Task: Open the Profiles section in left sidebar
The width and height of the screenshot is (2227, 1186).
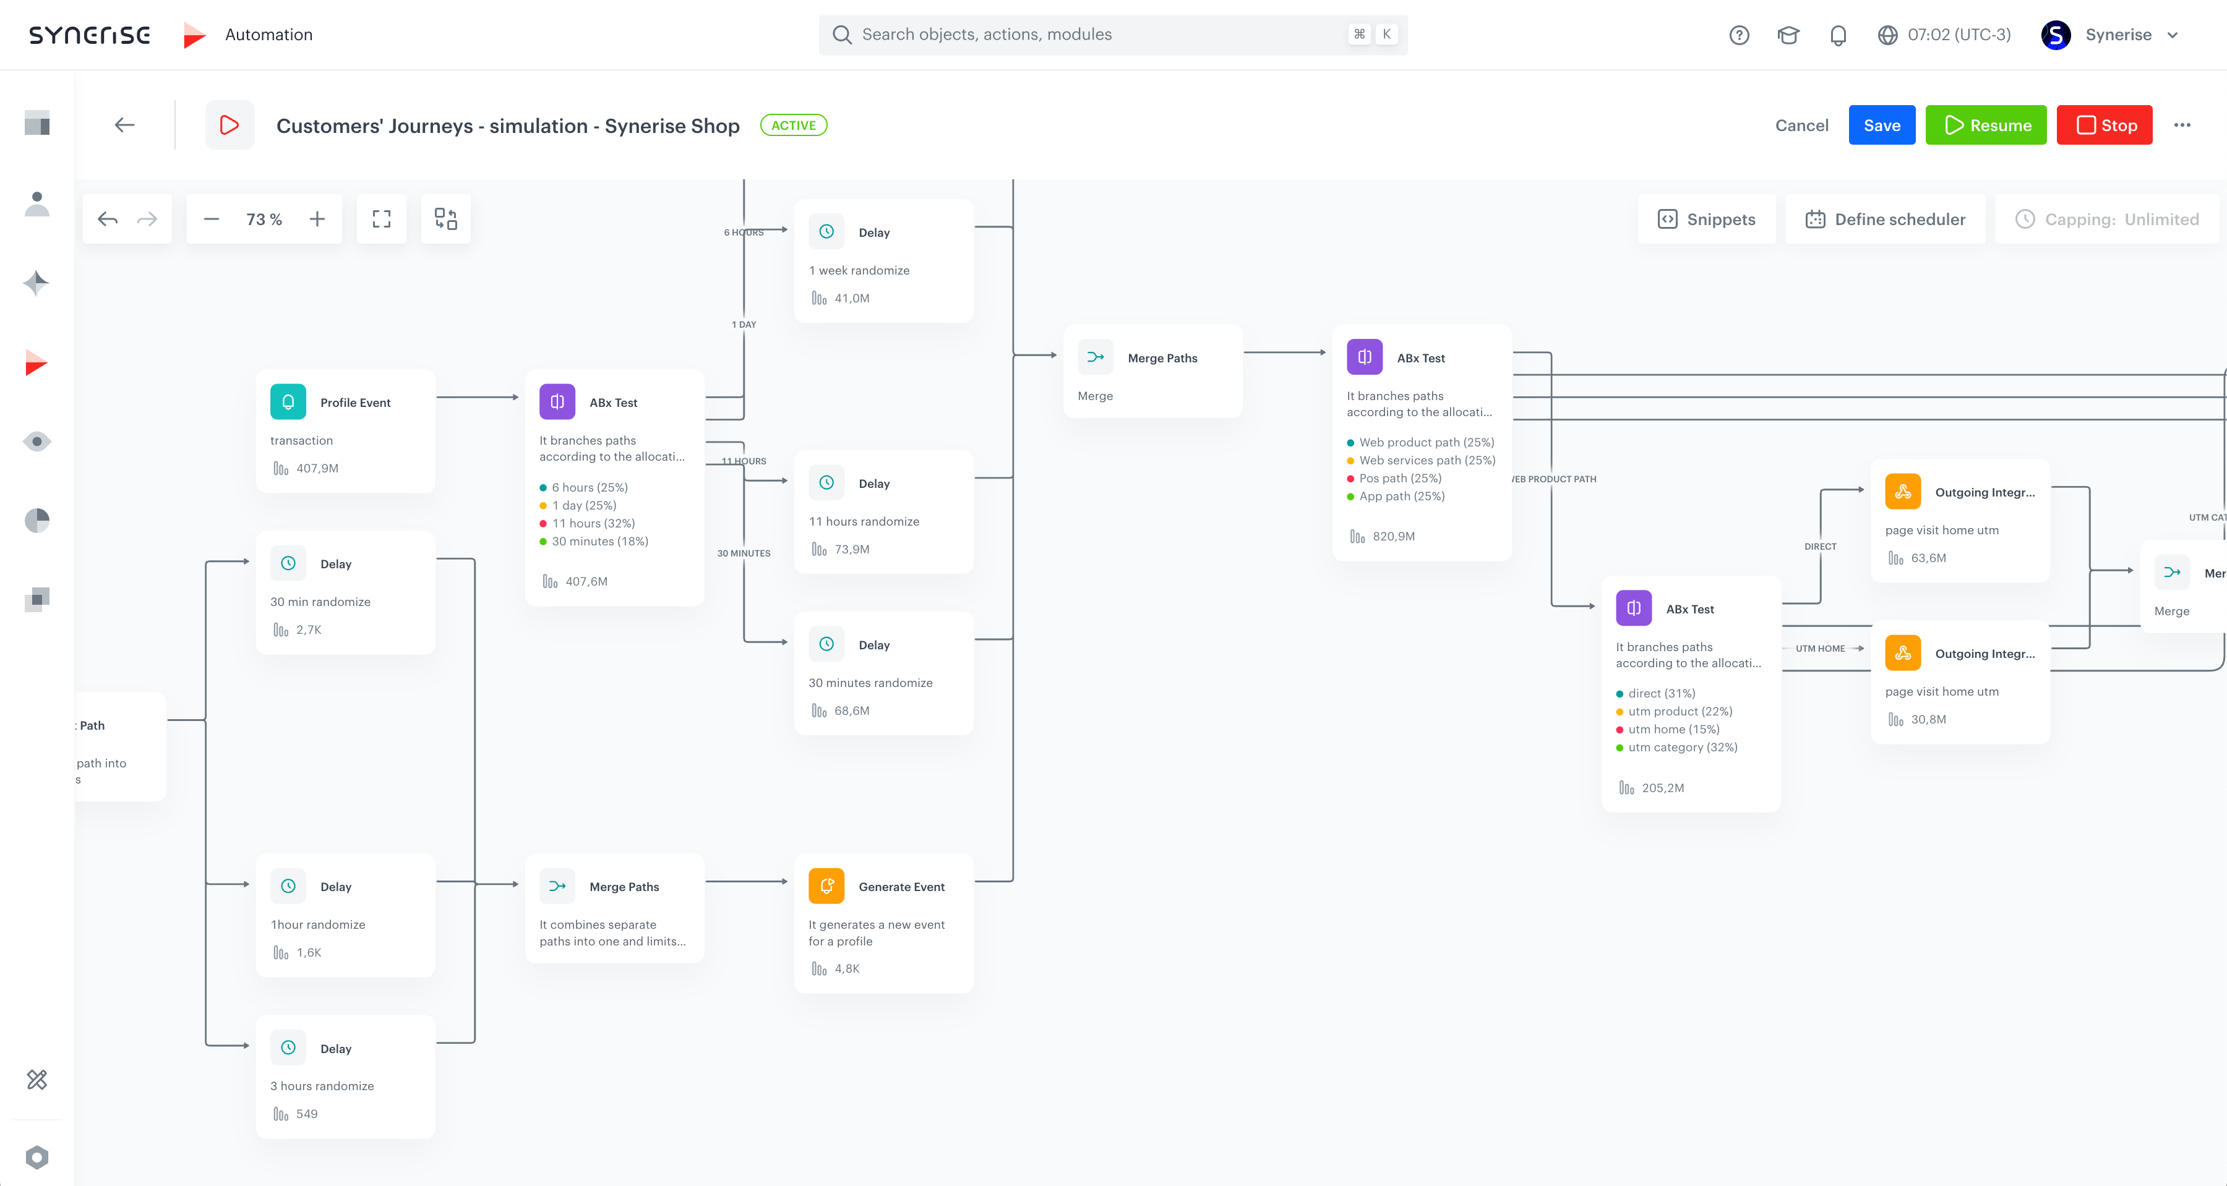Action: (x=36, y=203)
